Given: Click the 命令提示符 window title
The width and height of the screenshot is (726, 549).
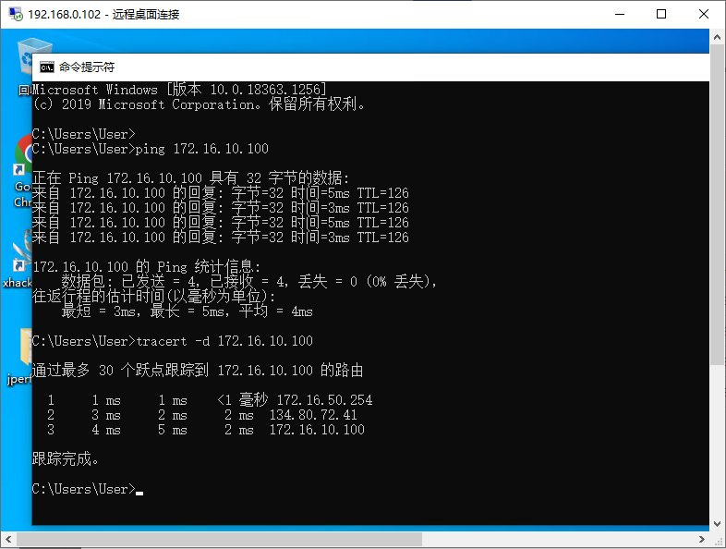Looking at the screenshot, I should (x=87, y=67).
